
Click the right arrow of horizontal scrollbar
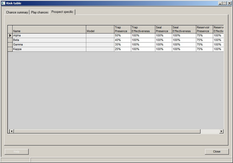tap(221, 131)
